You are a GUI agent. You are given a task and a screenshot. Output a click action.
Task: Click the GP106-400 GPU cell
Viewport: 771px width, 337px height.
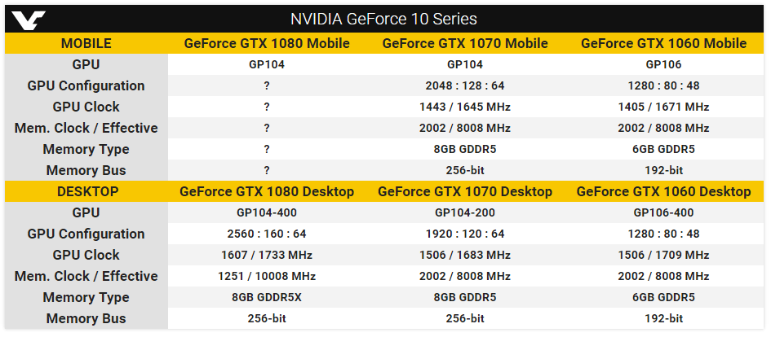(664, 212)
